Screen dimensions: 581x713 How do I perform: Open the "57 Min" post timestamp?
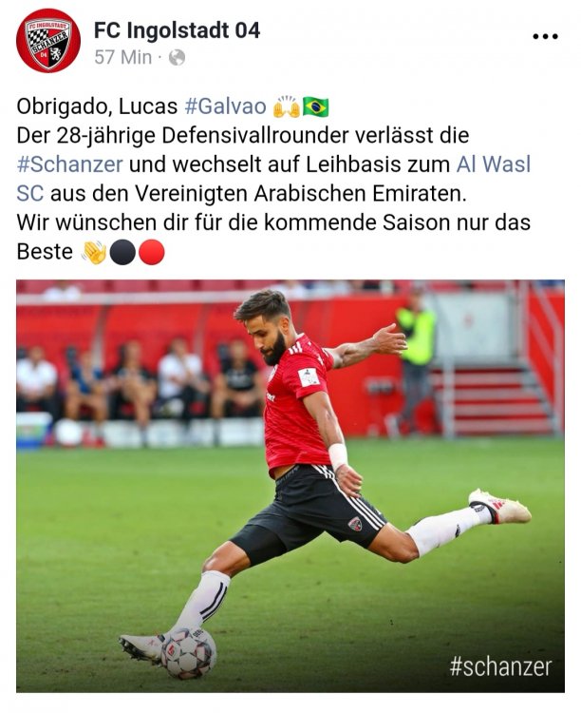click(123, 58)
